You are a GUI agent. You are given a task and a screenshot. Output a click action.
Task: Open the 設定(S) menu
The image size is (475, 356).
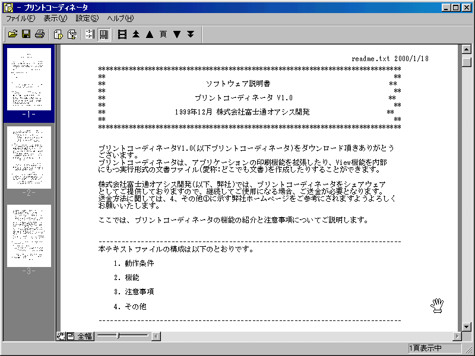click(87, 18)
